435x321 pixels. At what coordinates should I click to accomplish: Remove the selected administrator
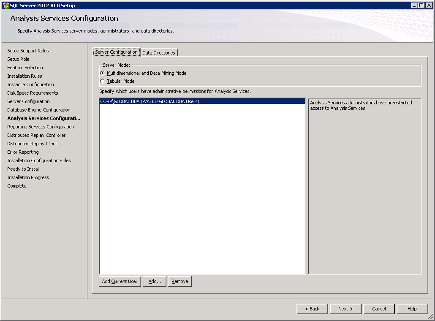180,281
